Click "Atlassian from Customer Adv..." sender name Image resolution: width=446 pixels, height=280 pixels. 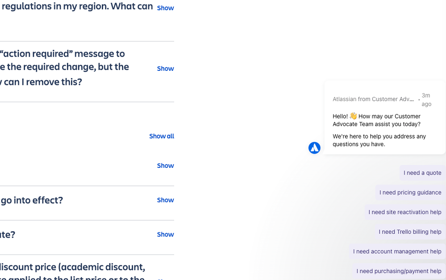(x=373, y=99)
